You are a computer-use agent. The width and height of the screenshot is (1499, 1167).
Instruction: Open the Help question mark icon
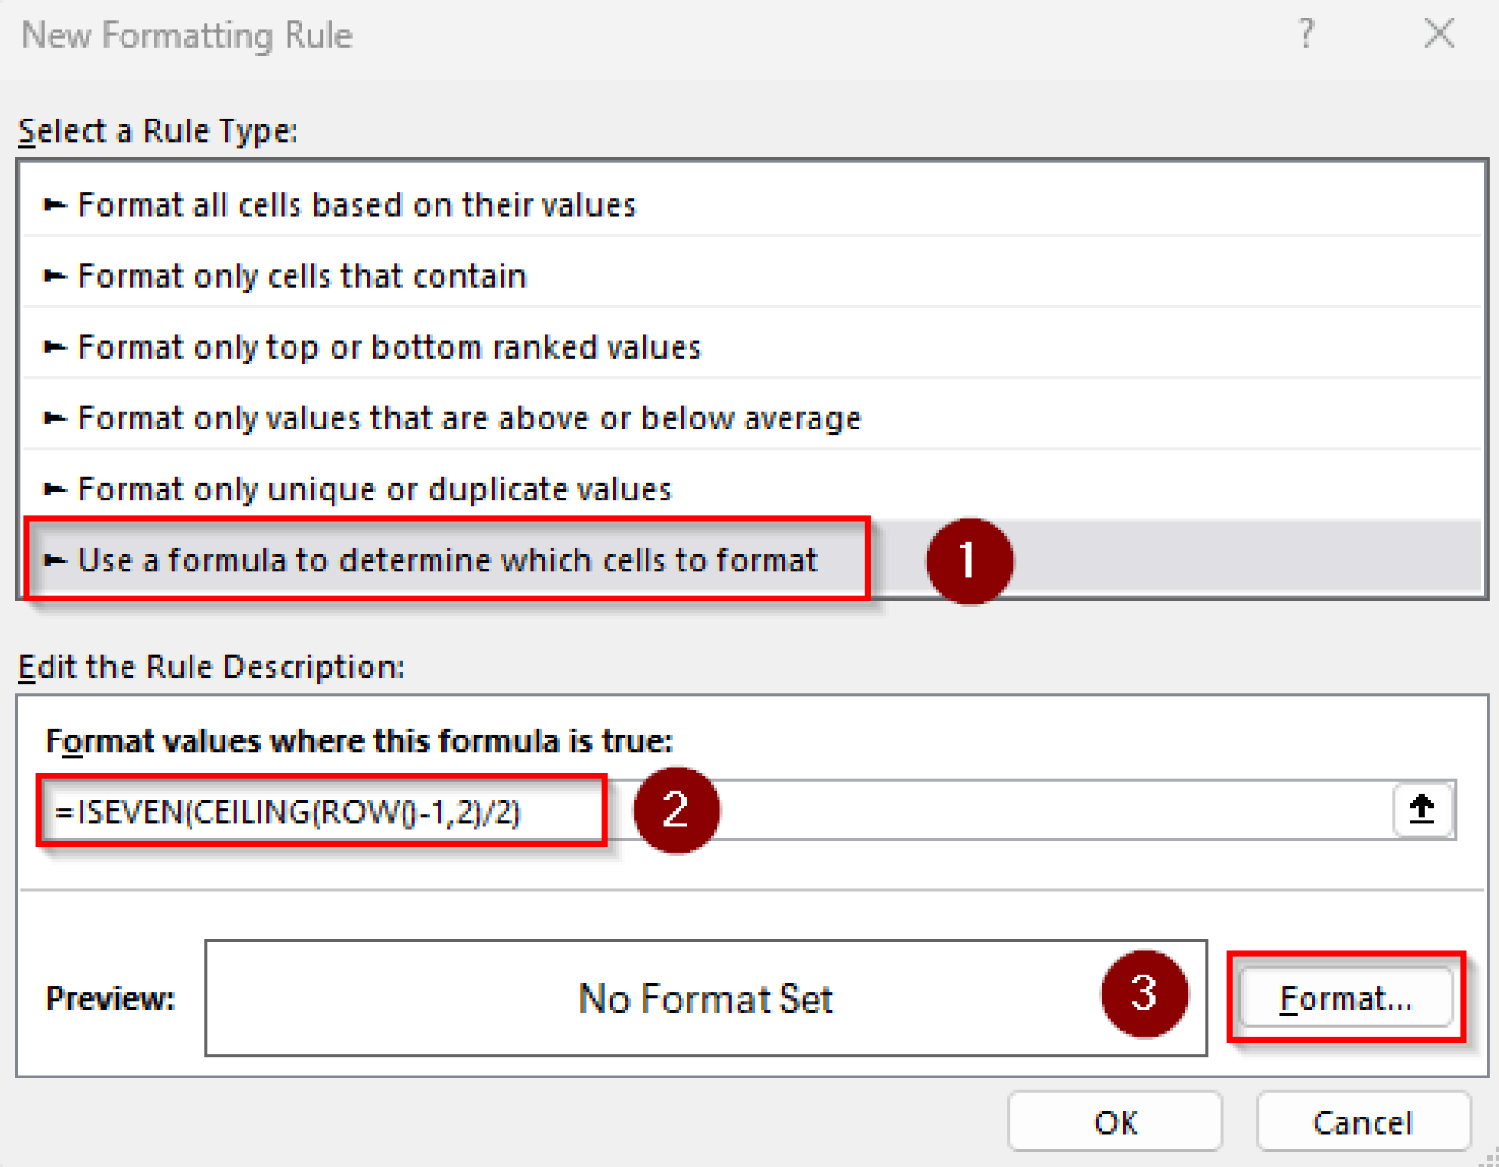(1306, 33)
